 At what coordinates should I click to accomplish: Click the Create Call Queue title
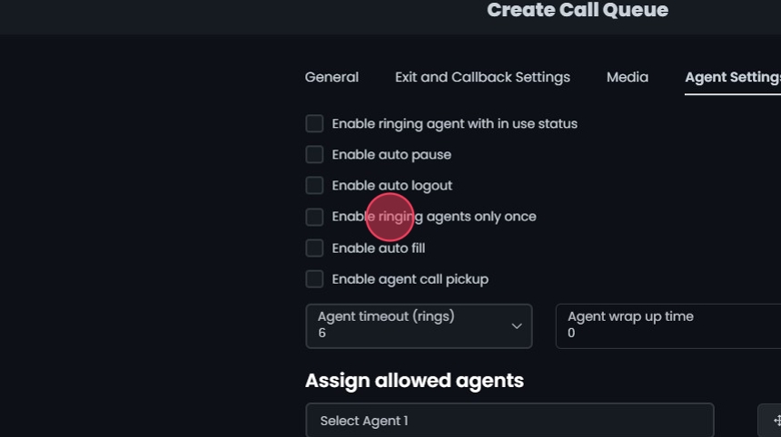578,11
